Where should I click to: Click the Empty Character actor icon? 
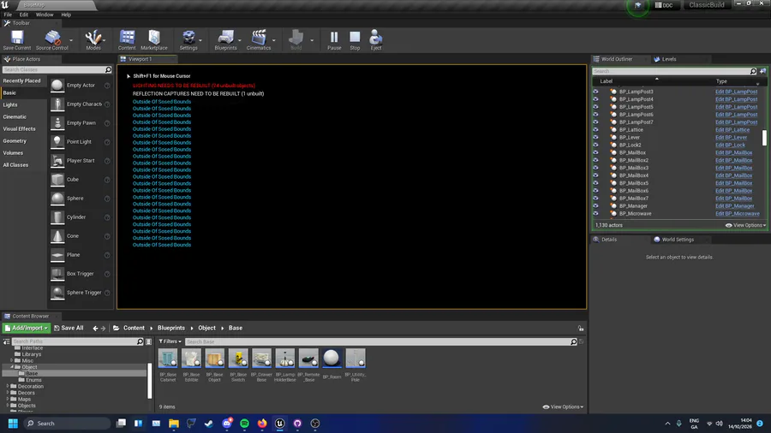57,104
